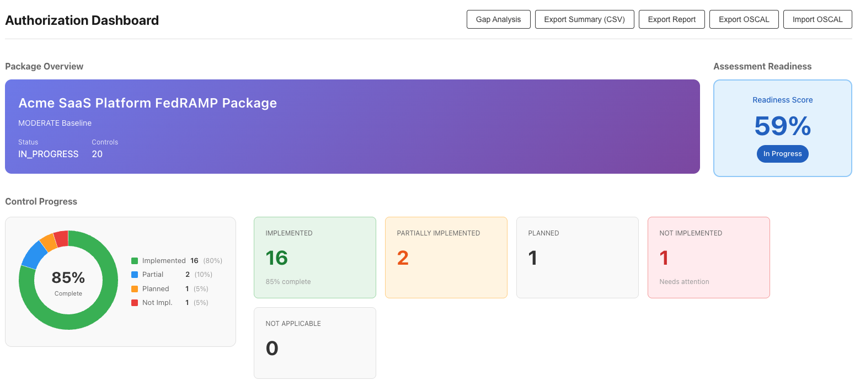Click the orange Planned legend square
860x391 pixels.
134,288
